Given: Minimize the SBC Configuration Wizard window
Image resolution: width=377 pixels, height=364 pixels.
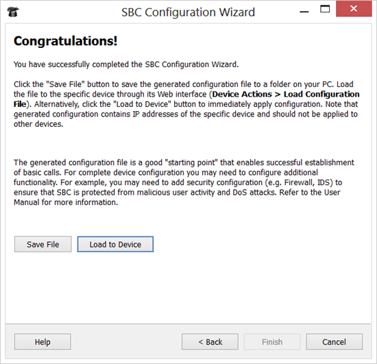Looking at the screenshot, I should [x=304, y=11].
